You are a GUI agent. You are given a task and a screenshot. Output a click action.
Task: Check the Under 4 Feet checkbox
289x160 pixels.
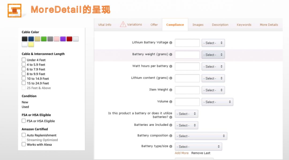click(x=24, y=60)
